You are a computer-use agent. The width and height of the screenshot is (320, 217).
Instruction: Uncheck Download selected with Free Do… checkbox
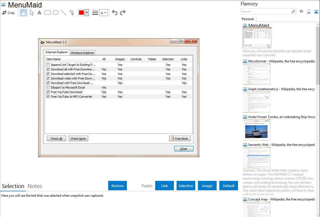pyautogui.click(x=48, y=74)
